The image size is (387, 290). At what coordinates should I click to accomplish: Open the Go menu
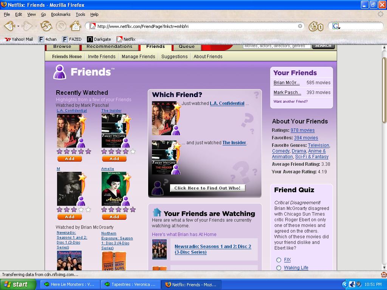tap(43, 14)
